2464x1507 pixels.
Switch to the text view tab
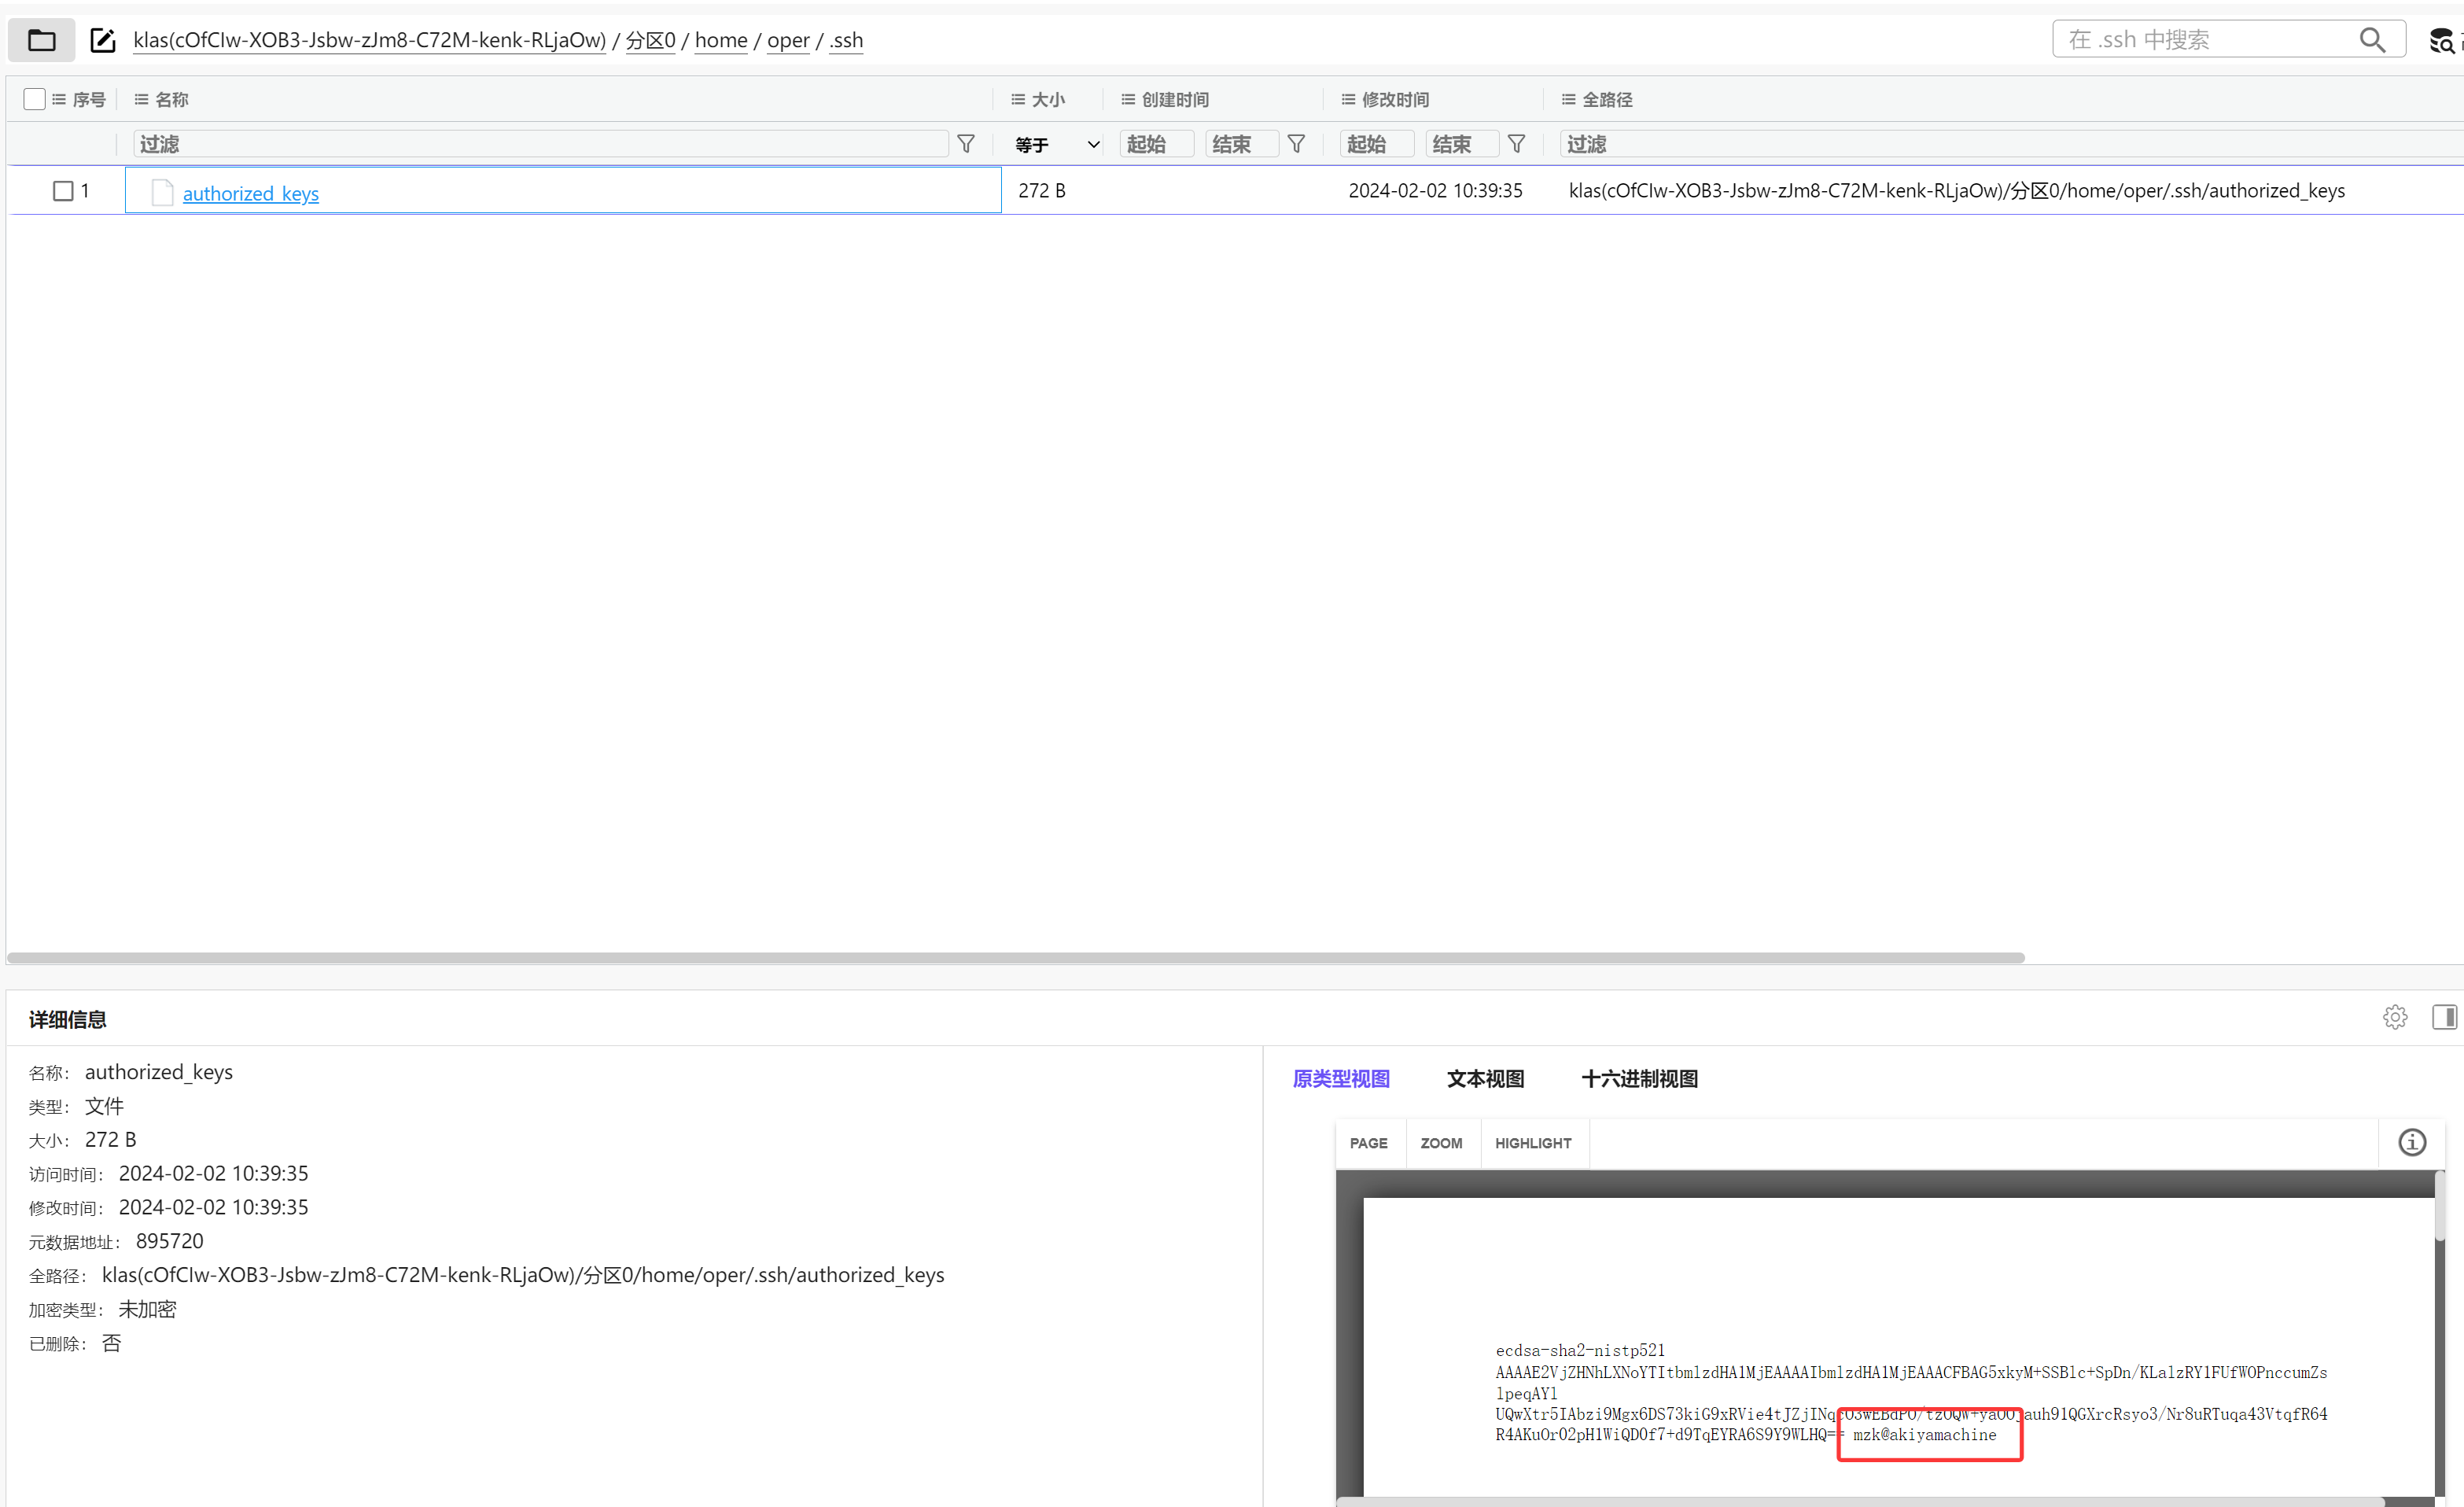(1485, 1079)
